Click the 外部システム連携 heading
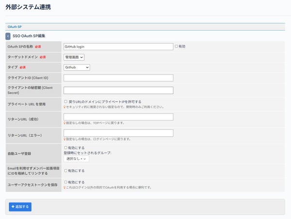Screen dimensions: 291x219 click(x=28, y=7)
